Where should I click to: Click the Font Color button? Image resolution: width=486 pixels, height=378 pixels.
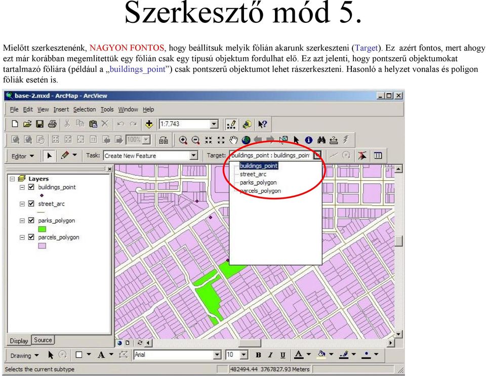299,355
